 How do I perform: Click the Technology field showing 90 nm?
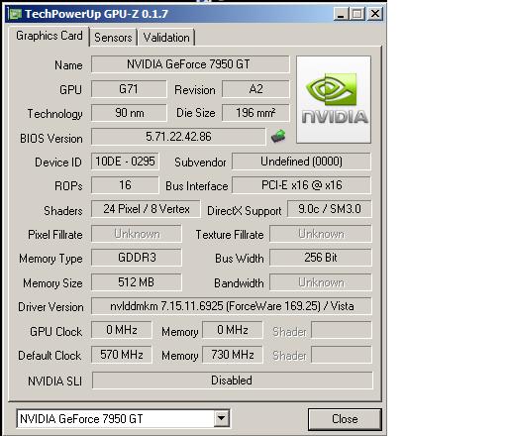pos(129,113)
